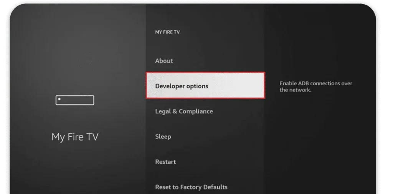Reboot the device using the Restart entry
This screenshot has width=393, height=194.
pyautogui.click(x=165, y=162)
